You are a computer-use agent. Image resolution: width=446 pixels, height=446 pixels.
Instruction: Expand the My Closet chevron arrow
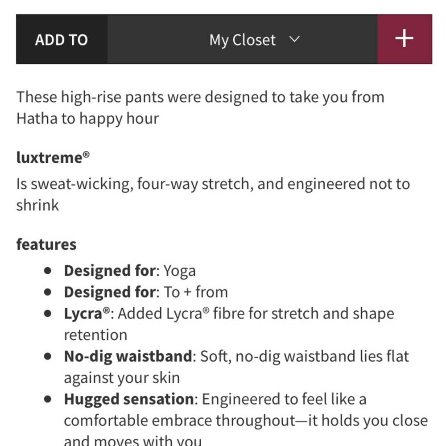tap(294, 39)
